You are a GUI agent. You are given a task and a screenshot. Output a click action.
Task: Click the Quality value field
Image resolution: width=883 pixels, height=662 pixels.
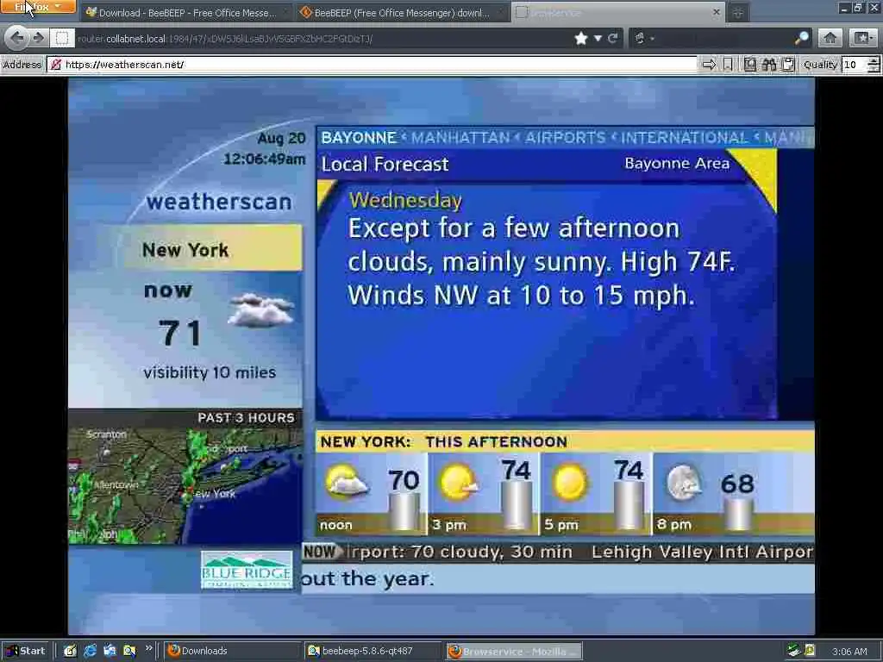[855, 65]
